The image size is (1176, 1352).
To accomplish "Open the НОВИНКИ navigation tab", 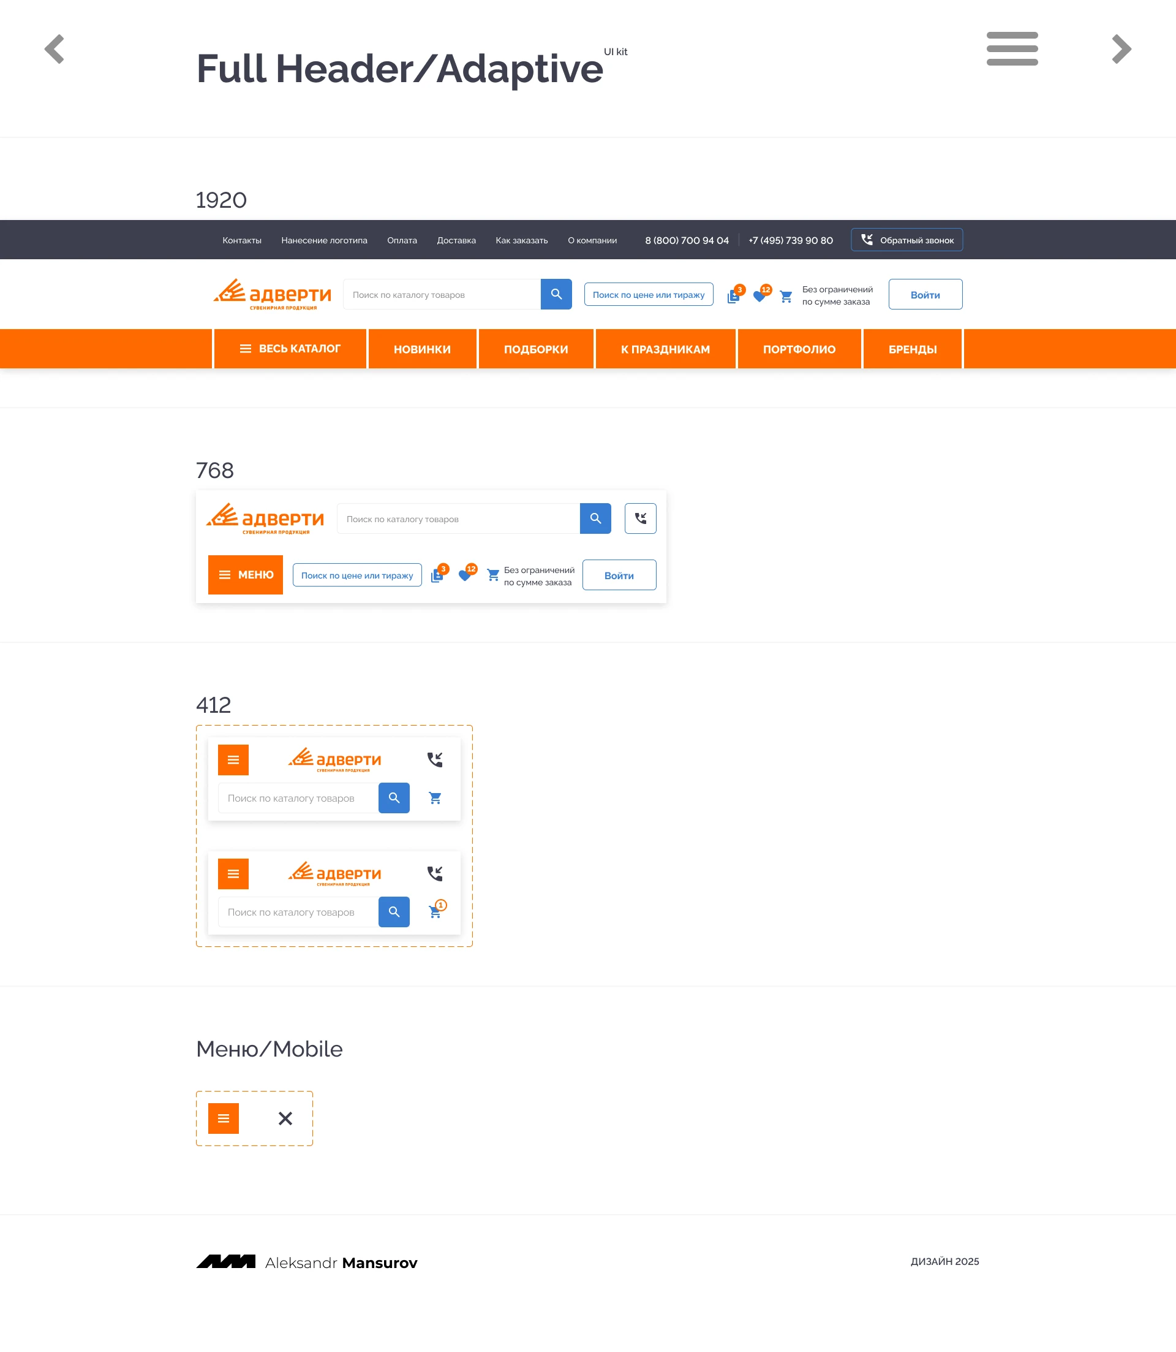I will pos(422,349).
